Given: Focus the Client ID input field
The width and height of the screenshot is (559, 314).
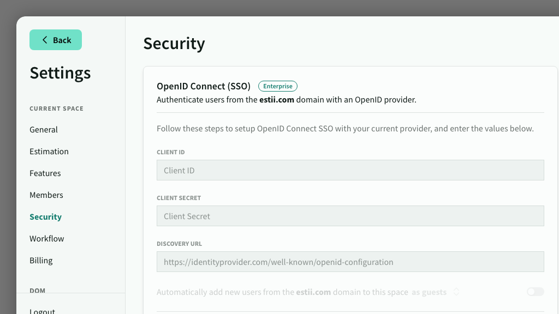Looking at the screenshot, I should [350, 170].
